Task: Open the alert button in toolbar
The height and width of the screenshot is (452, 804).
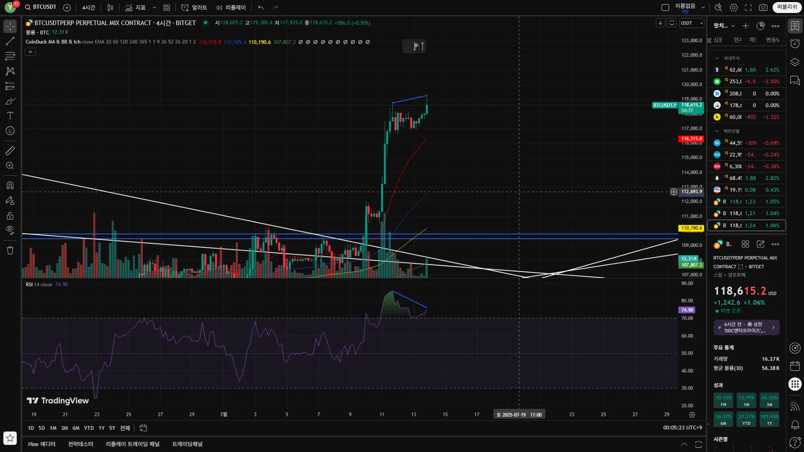Action: click(x=194, y=8)
